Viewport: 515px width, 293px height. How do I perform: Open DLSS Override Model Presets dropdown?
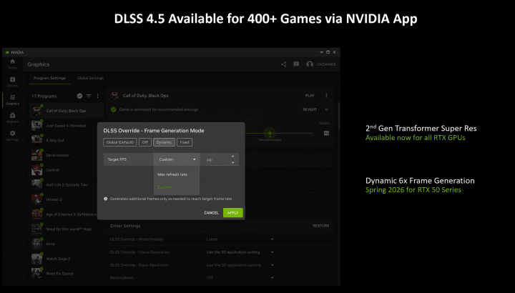coord(240,239)
